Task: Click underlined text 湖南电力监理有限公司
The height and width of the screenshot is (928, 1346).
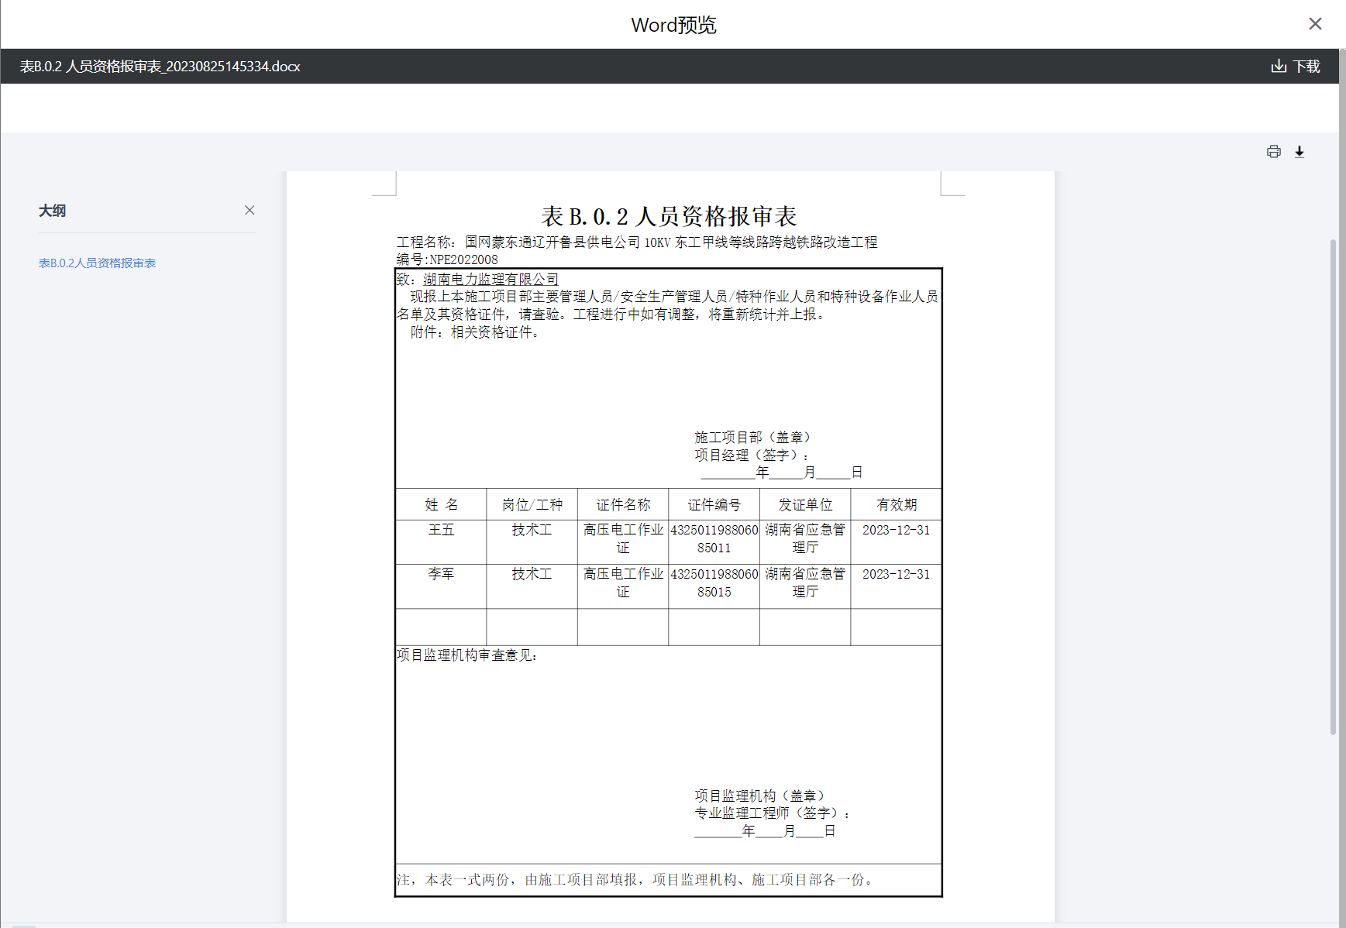Action: (x=491, y=280)
